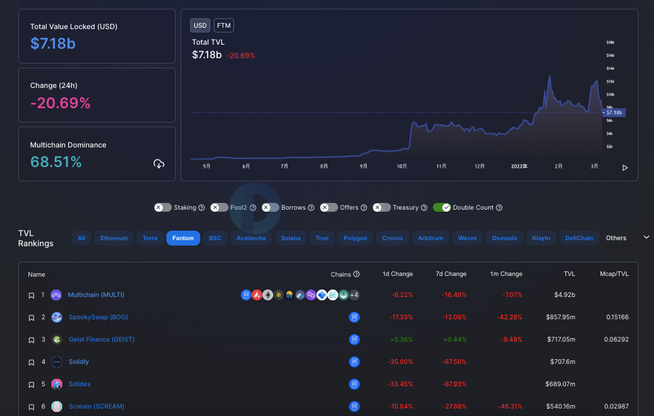Bookmark the Solidex row
Screen dimensions: 654x416
(x=31, y=385)
